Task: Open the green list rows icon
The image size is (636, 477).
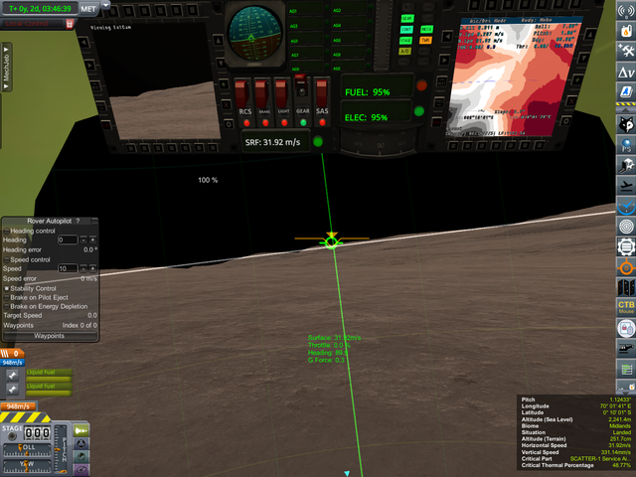Action: point(625,369)
